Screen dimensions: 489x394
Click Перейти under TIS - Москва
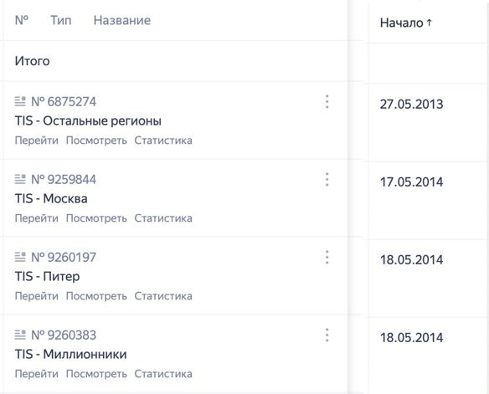[37, 218]
